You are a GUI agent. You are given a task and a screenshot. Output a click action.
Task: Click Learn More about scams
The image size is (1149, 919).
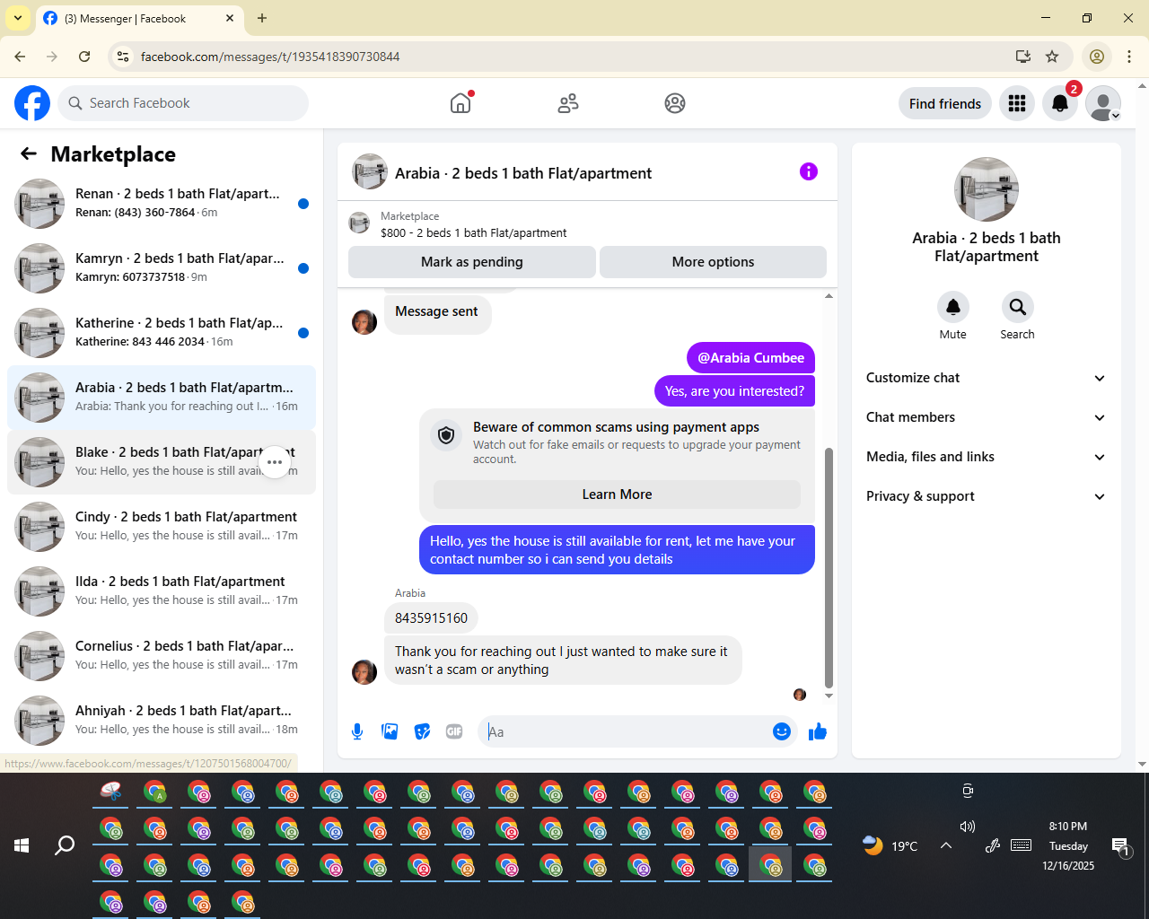617,495
